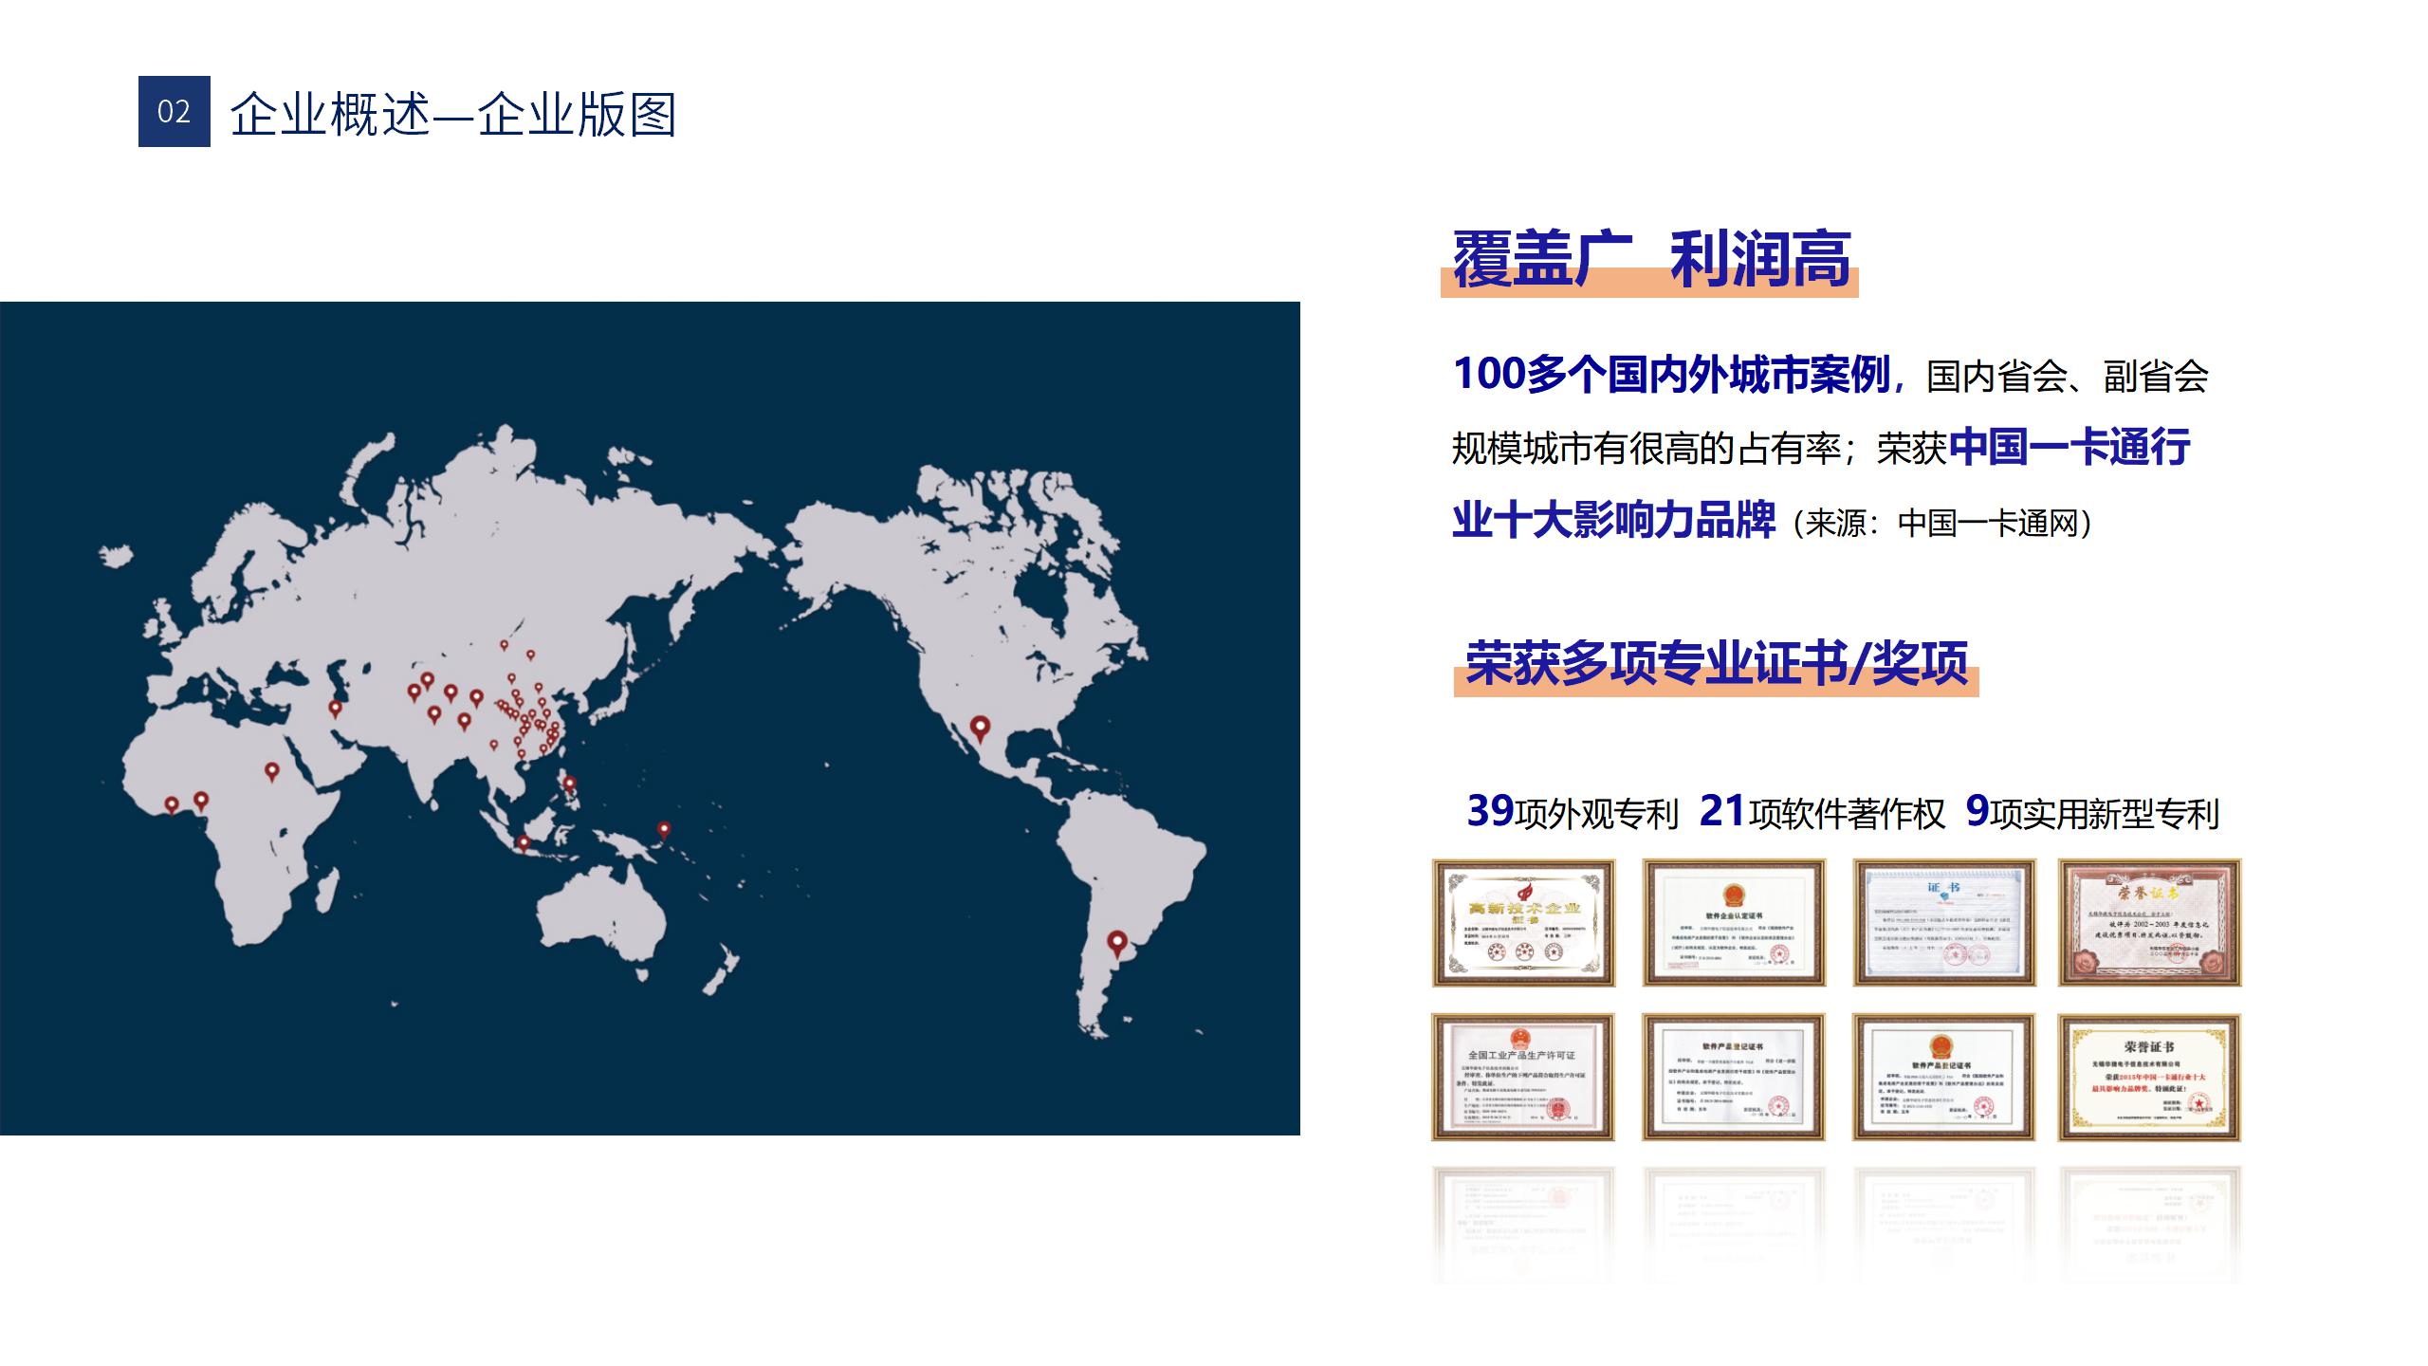2428x1366 pixels.
Task: Click the pin in central north Africa
Action: (272, 770)
